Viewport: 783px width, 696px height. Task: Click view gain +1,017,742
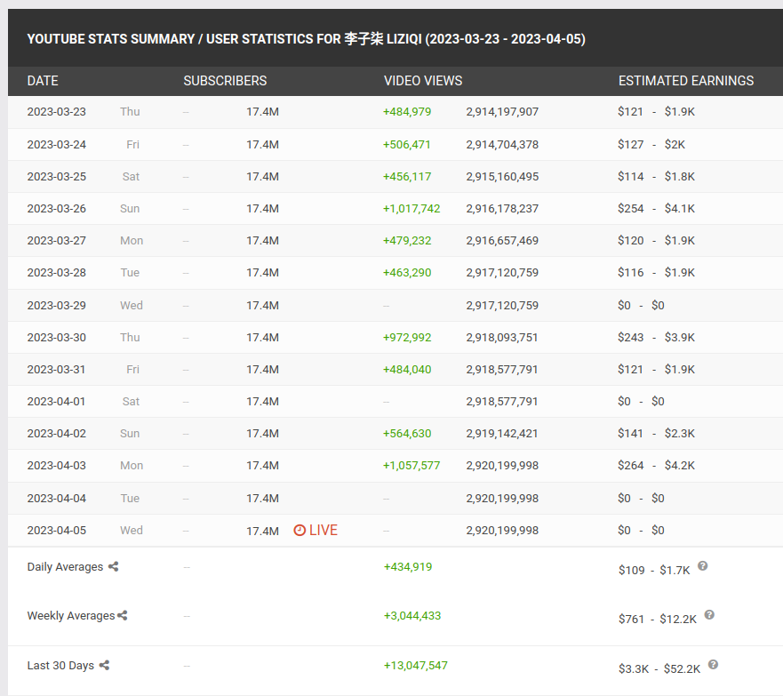point(411,209)
